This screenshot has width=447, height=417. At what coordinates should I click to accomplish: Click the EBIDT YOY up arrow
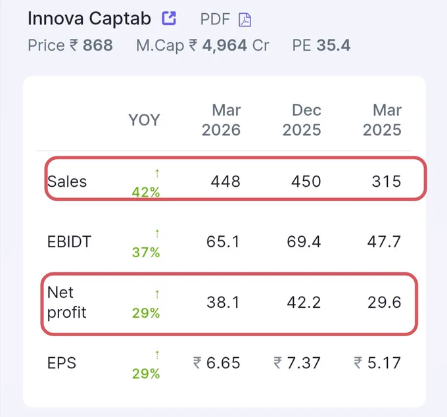pos(157,233)
